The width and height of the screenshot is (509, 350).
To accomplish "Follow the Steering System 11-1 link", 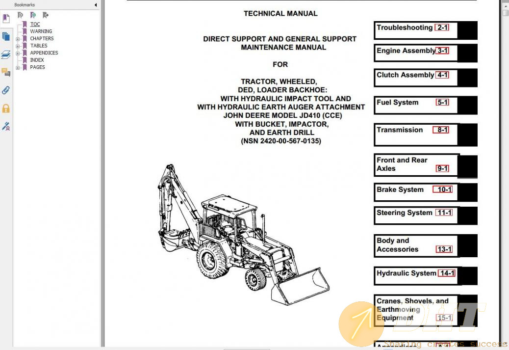I will [444, 213].
